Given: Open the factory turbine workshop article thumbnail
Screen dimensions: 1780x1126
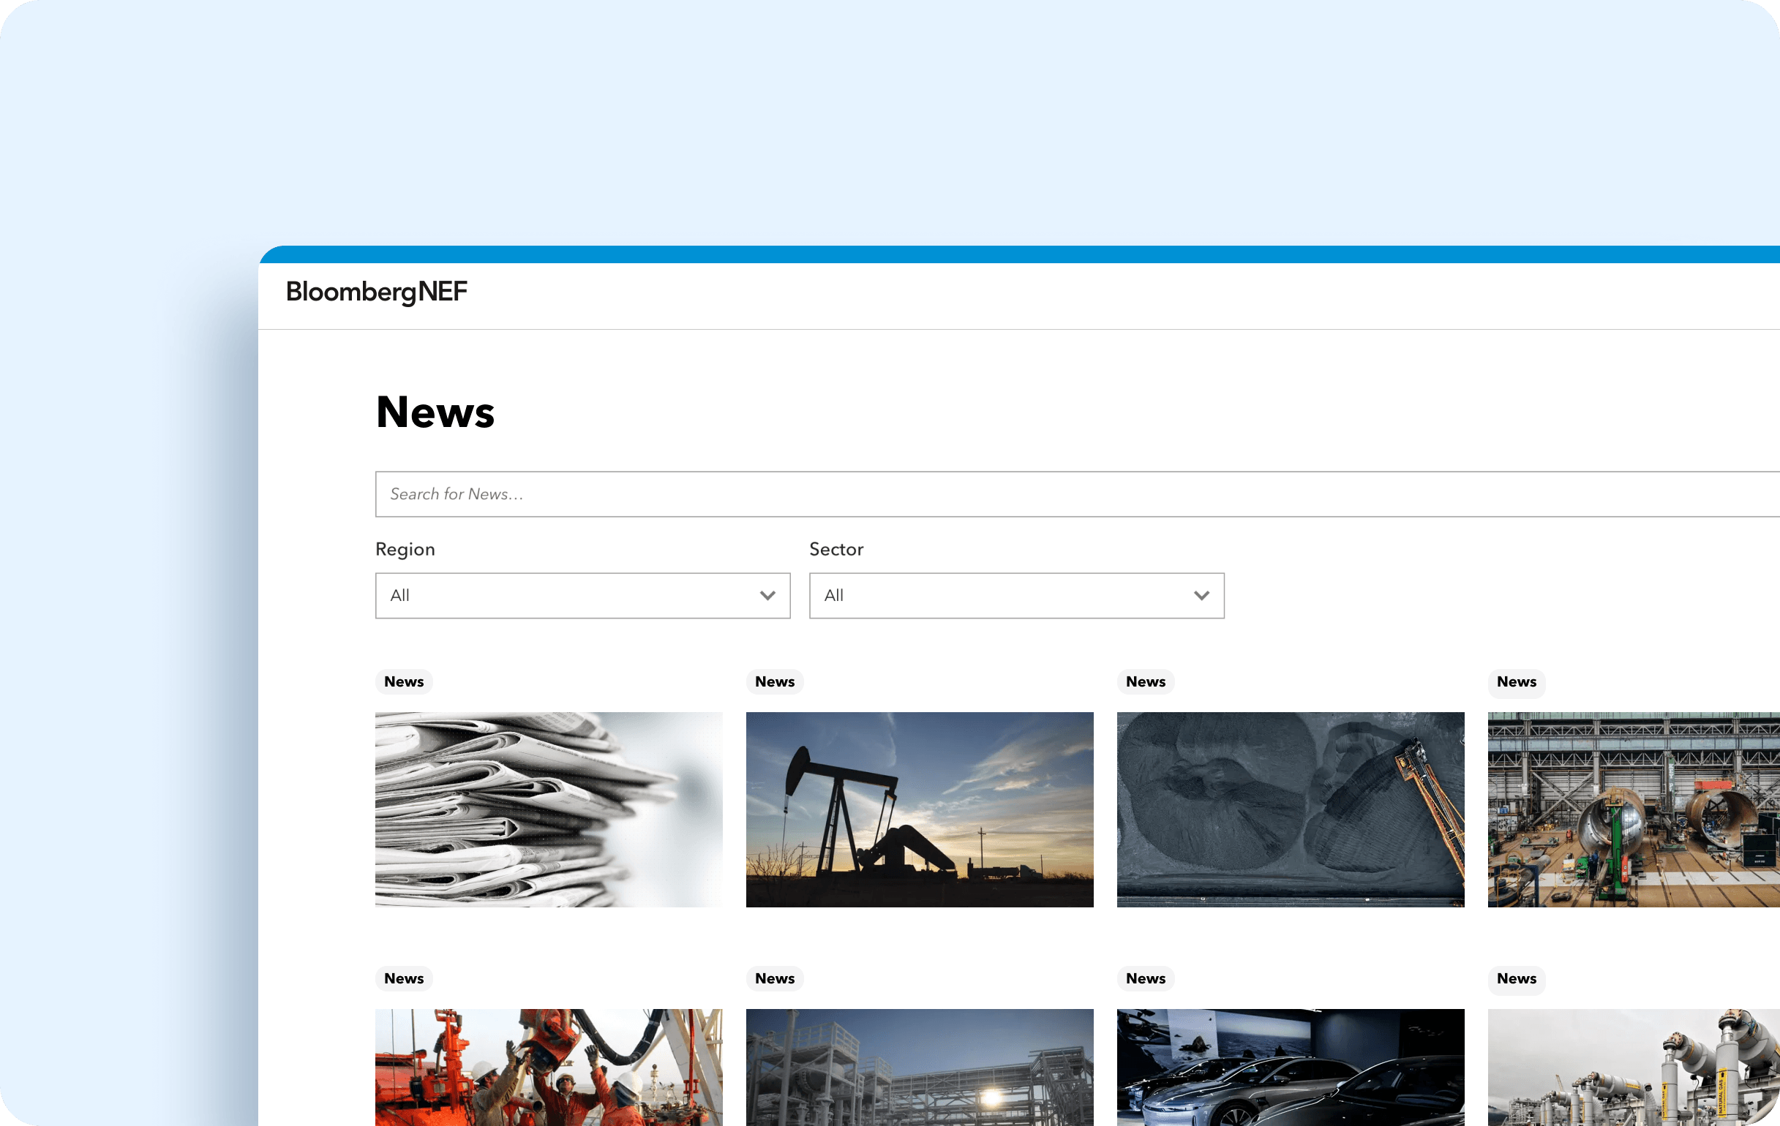Looking at the screenshot, I should pyautogui.click(x=1633, y=809).
